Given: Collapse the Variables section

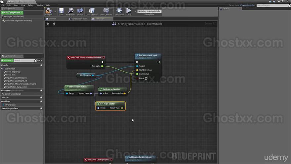Looking at the screenshot, I should click(1, 101).
